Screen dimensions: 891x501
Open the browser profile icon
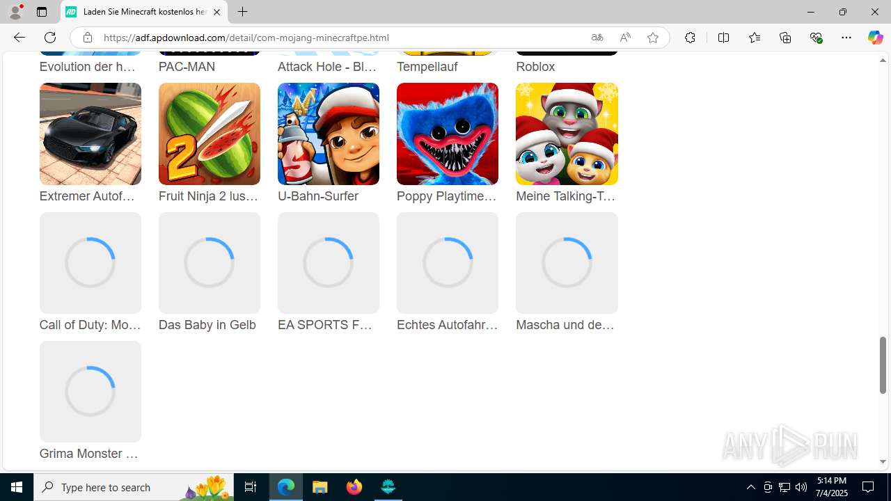[15, 12]
